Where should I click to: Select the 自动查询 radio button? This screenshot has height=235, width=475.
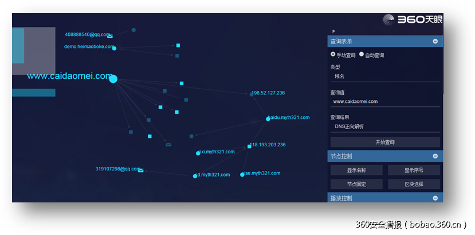click(361, 54)
